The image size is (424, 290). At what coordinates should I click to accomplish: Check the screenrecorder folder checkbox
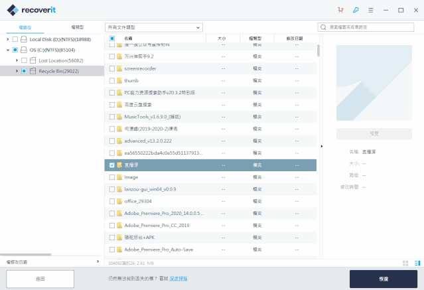(112, 69)
